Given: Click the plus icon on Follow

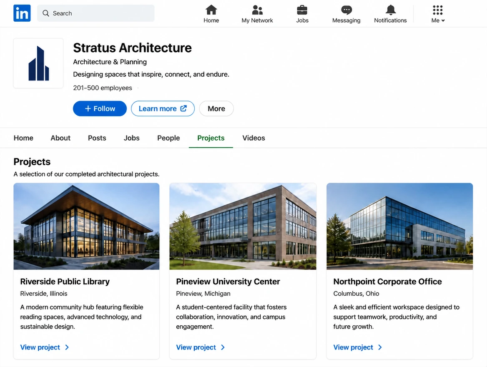Looking at the screenshot, I should (88, 108).
